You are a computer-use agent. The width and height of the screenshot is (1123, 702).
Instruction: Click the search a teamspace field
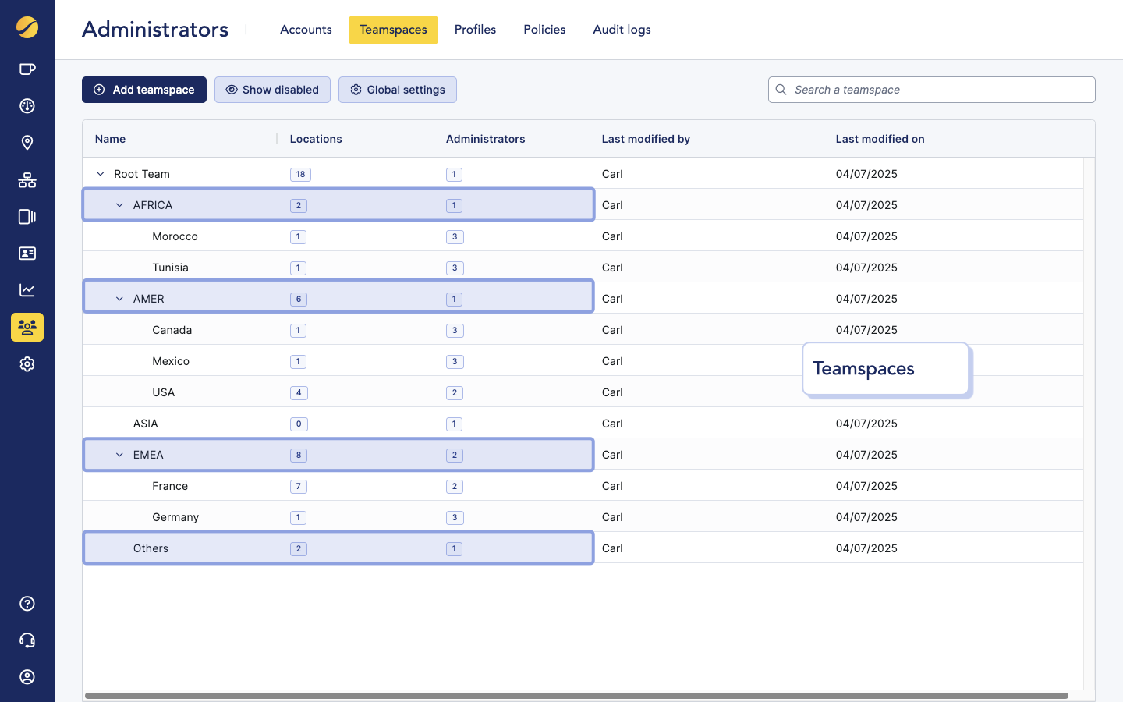tap(932, 90)
